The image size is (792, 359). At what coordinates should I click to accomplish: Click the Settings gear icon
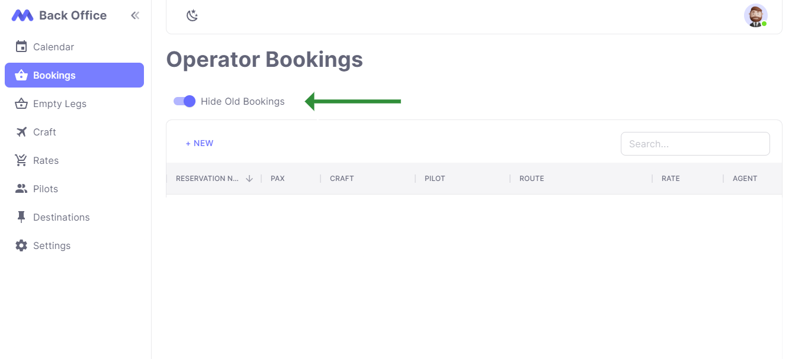[x=21, y=245]
